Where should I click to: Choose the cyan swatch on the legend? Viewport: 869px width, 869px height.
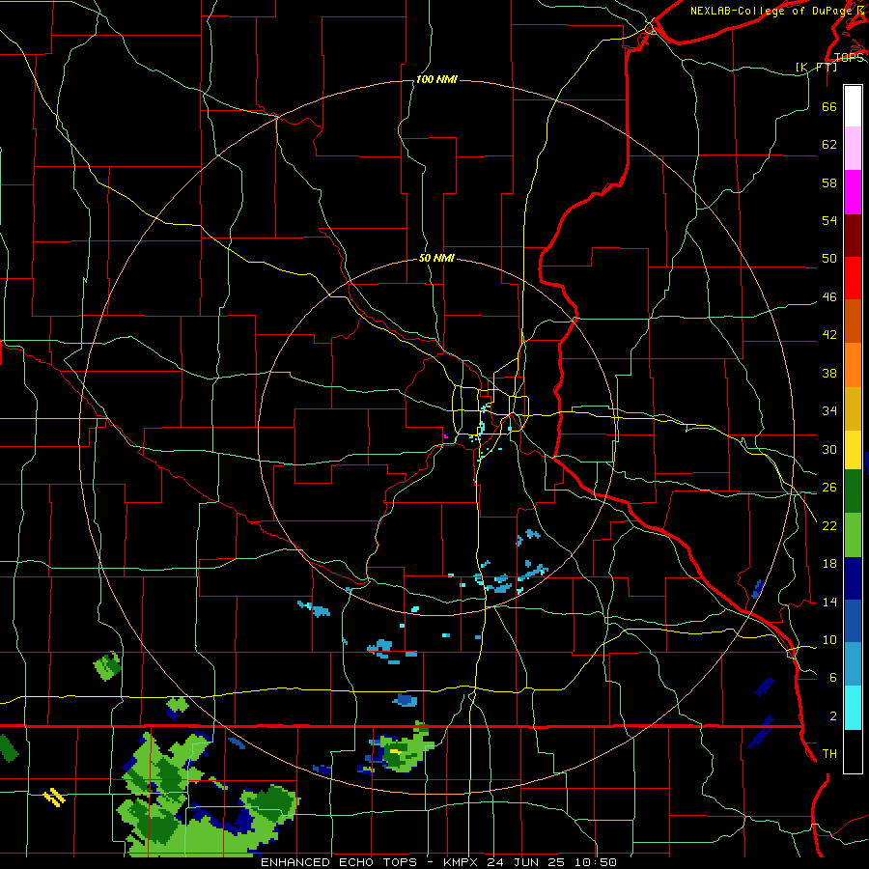853,708
